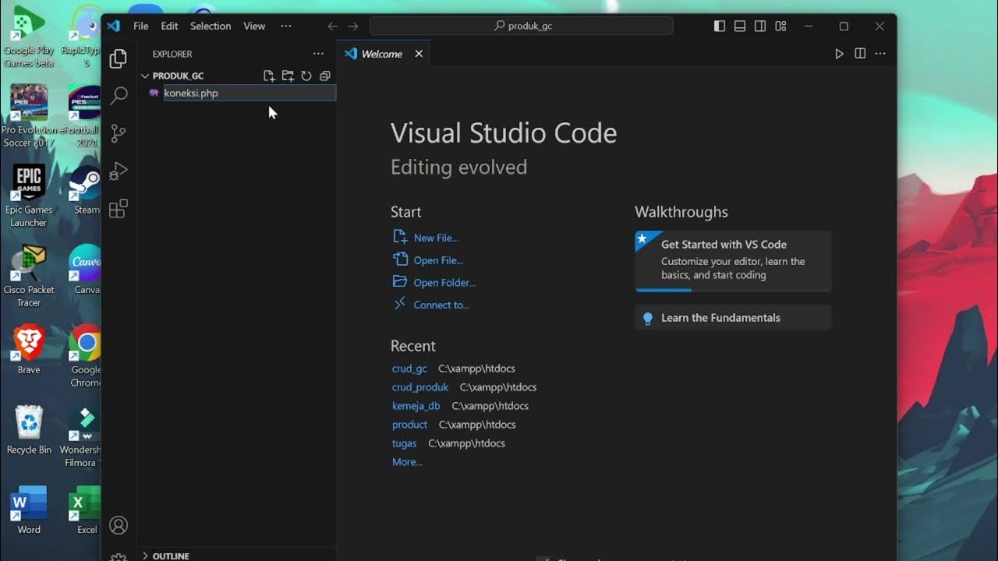Open the Accounts icon in activity bar

119,525
